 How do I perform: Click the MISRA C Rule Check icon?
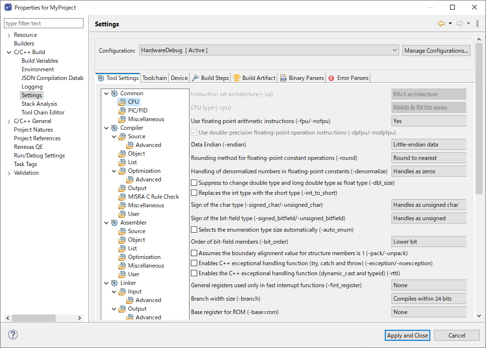[122, 197]
